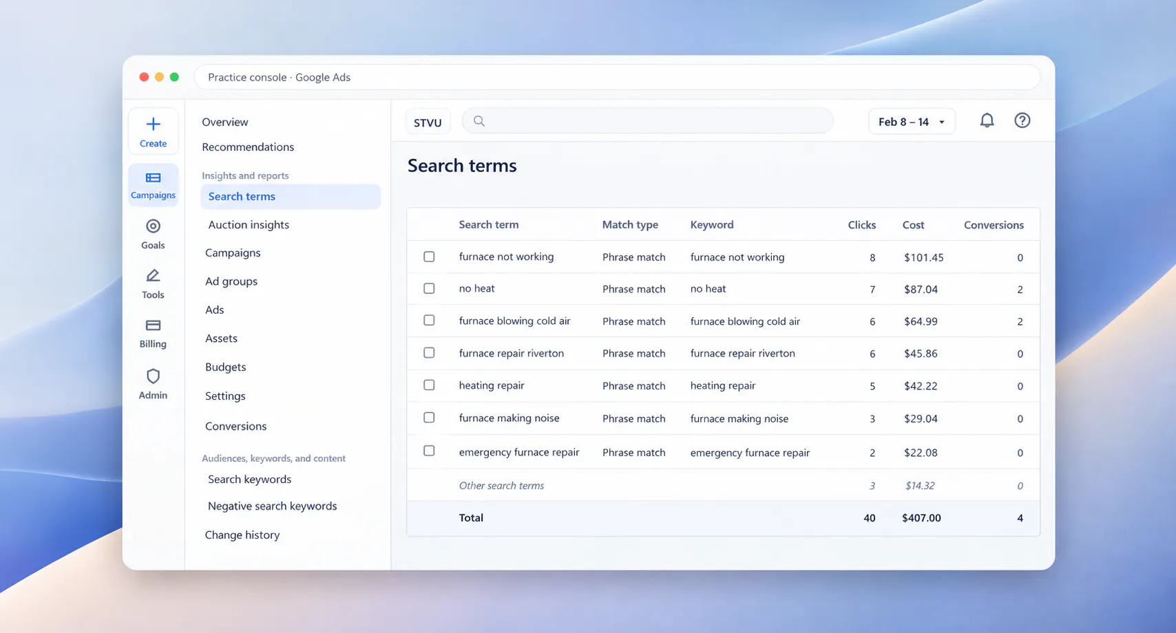Open Change history link
The height and width of the screenshot is (633, 1176).
(242, 535)
